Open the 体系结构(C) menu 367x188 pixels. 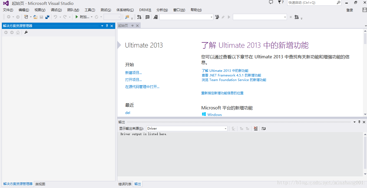tap(125, 10)
